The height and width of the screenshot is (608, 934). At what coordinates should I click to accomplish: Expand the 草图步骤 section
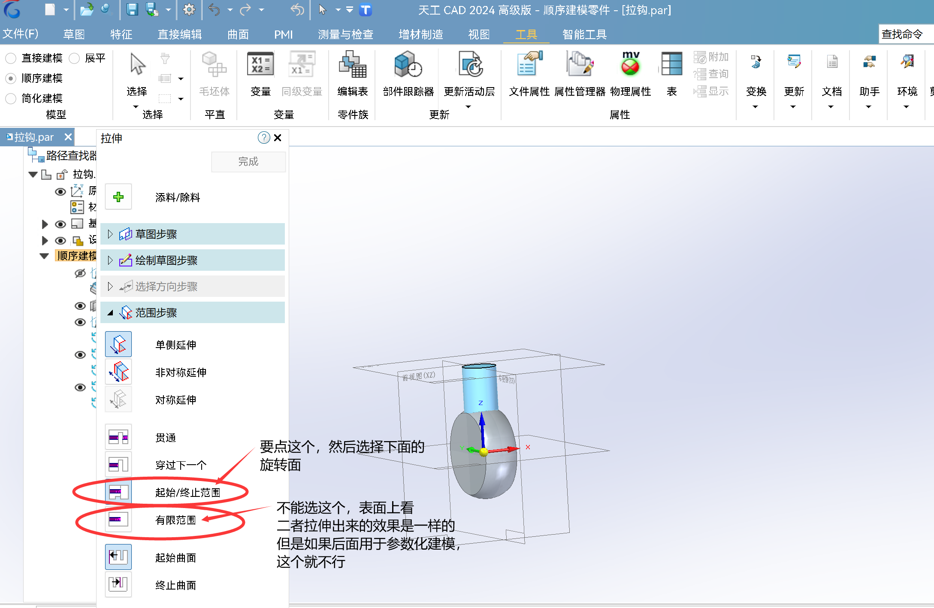coord(110,234)
